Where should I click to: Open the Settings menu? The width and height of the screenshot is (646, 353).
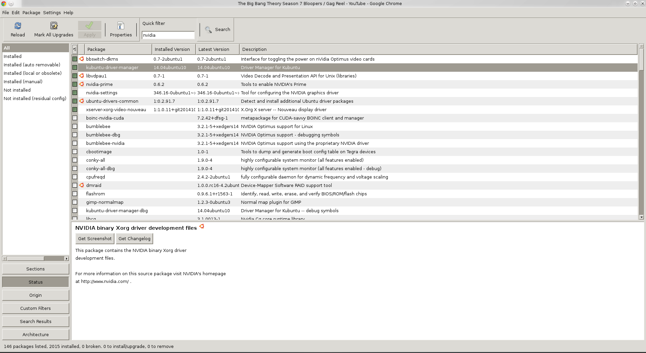coord(52,12)
